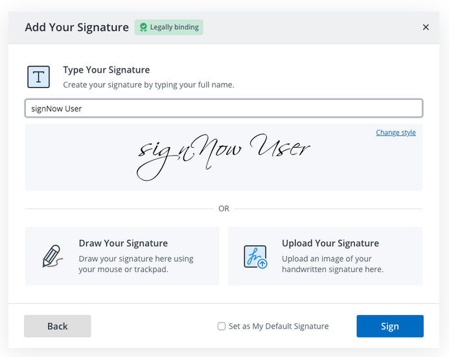Click the 'Type Your Signature' heading

click(106, 70)
